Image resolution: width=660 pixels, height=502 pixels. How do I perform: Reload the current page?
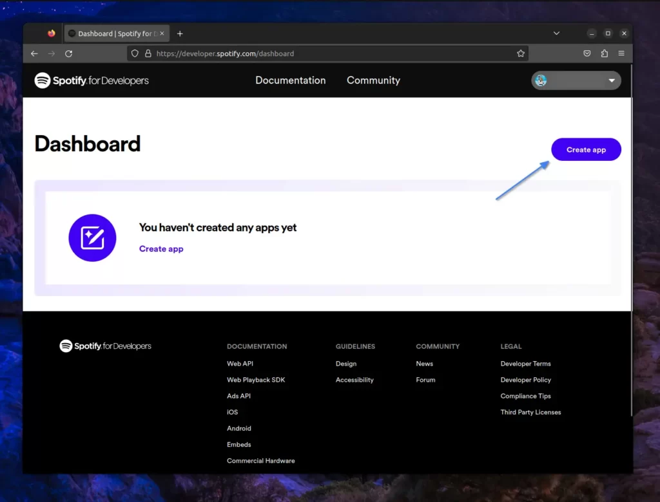click(68, 53)
